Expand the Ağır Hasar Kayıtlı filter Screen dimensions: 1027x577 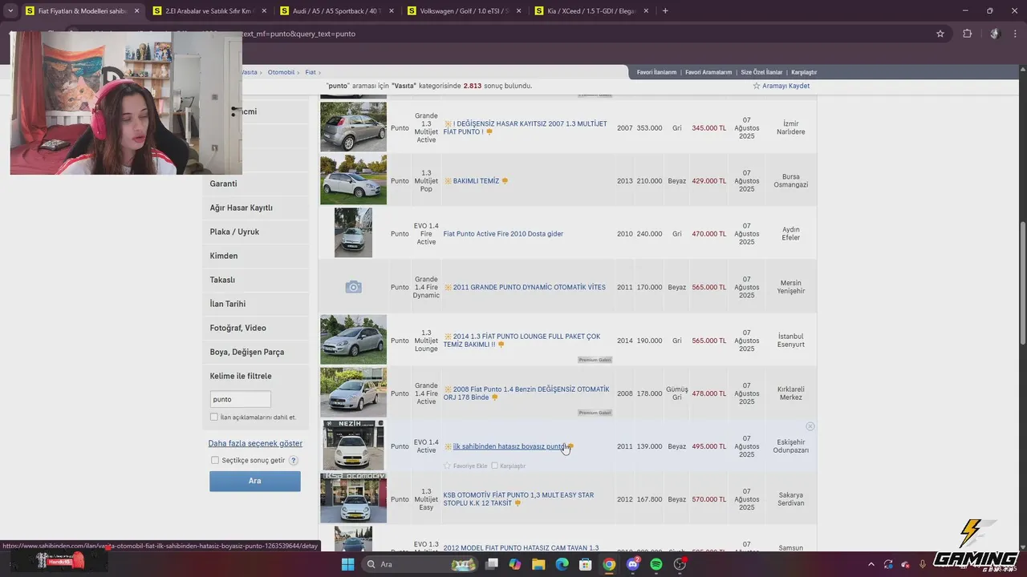coord(256,208)
